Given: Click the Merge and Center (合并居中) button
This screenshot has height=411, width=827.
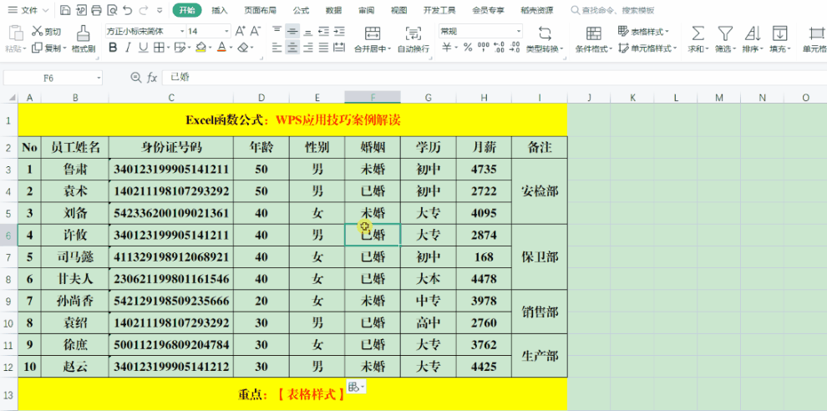Looking at the screenshot, I should tap(372, 39).
